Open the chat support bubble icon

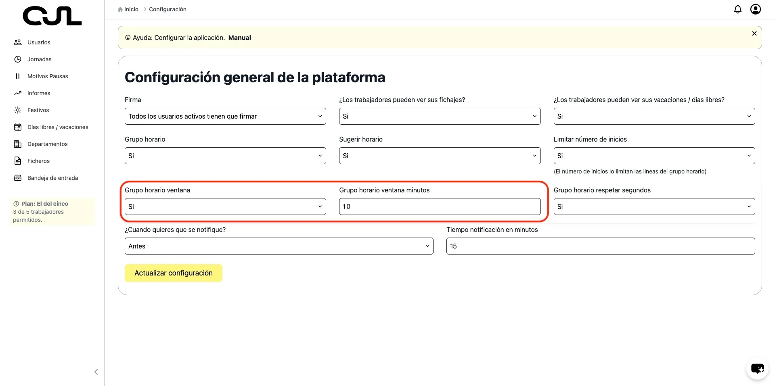click(757, 368)
